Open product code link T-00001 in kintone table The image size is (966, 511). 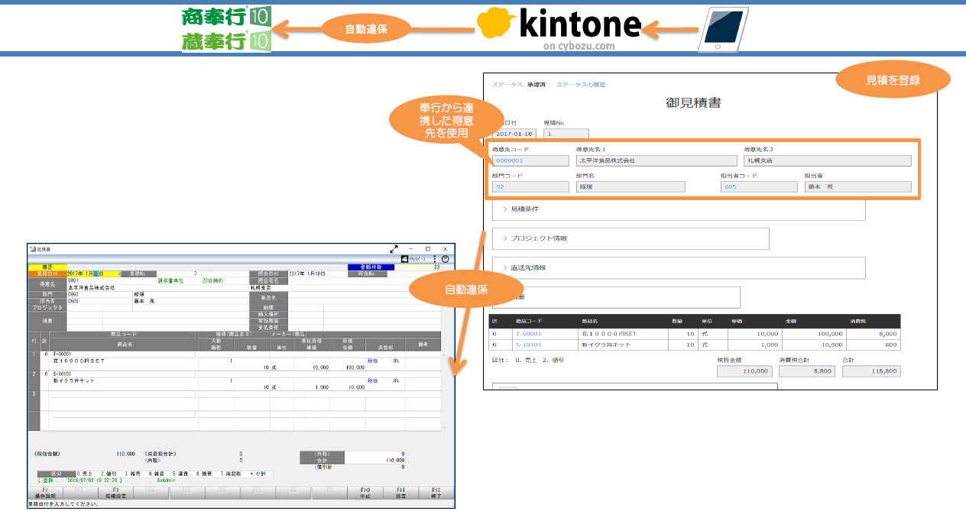(x=528, y=334)
